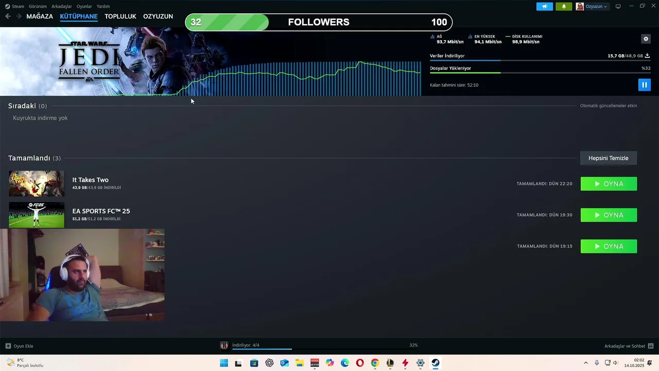The image size is (659, 371).
Task: Expand the Ozyuzun account dropdown
Action: (x=596, y=7)
